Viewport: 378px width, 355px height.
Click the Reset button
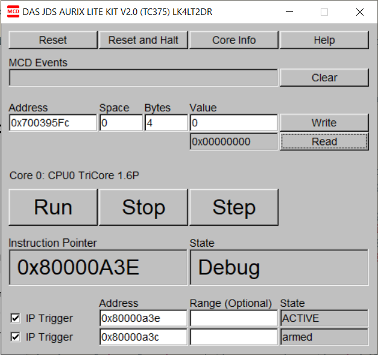53,40
